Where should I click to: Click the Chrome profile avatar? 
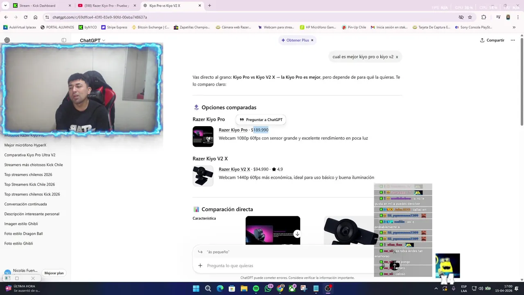pyautogui.click(x=508, y=17)
